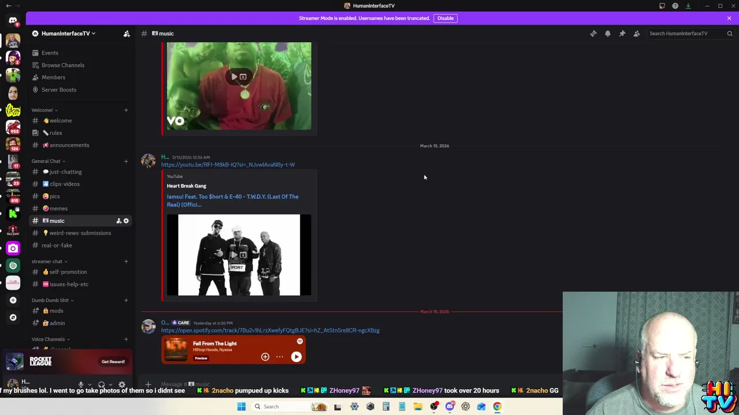Image resolution: width=739 pixels, height=415 pixels.
Task: Open the weird-news-submissions channel
Action: pos(81,233)
